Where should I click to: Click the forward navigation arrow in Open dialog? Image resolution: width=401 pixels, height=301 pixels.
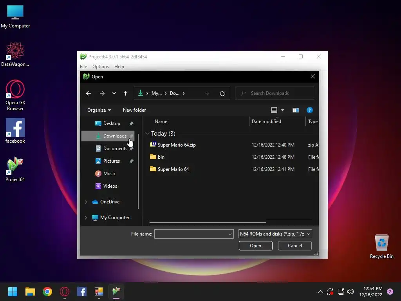[102, 93]
